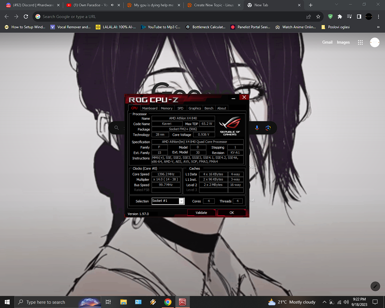Search by image with Google Lens icon
385x308 pixels.
pos(268,128)
